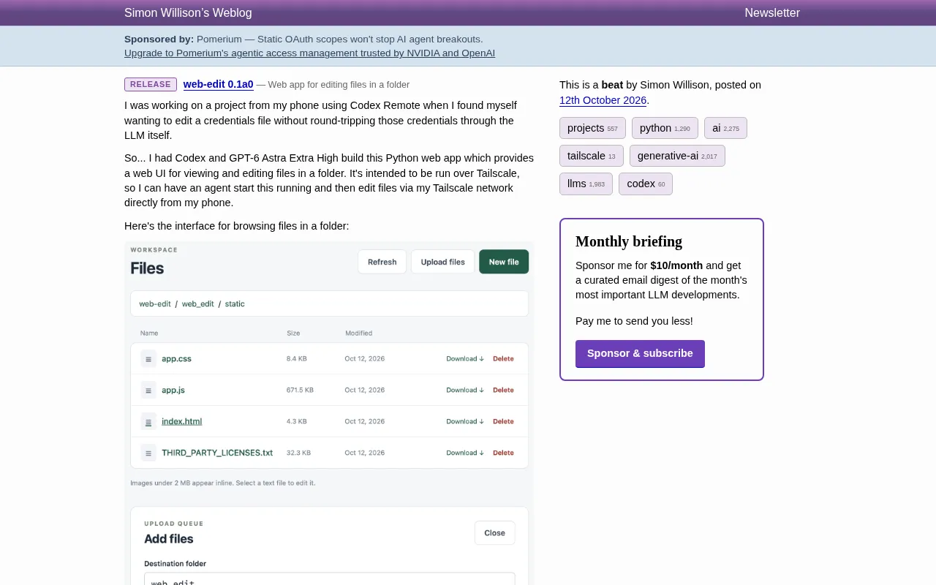This screenshot has height=585, width=936.
Task: Open the Newsletter page
Action: (x=772, y=13)
